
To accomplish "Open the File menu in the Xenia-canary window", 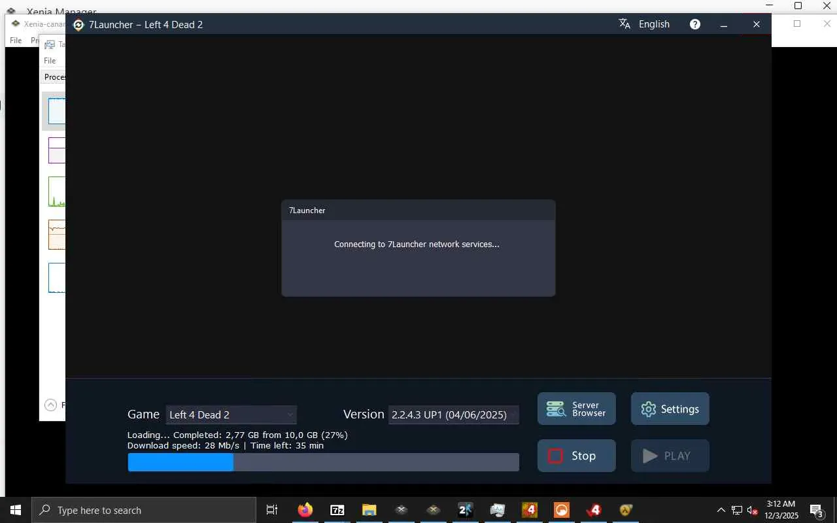I will coord(16,41).
